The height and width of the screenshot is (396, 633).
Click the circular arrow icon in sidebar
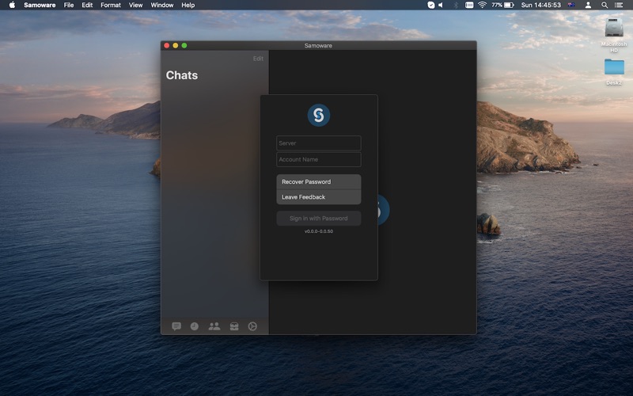252,326
